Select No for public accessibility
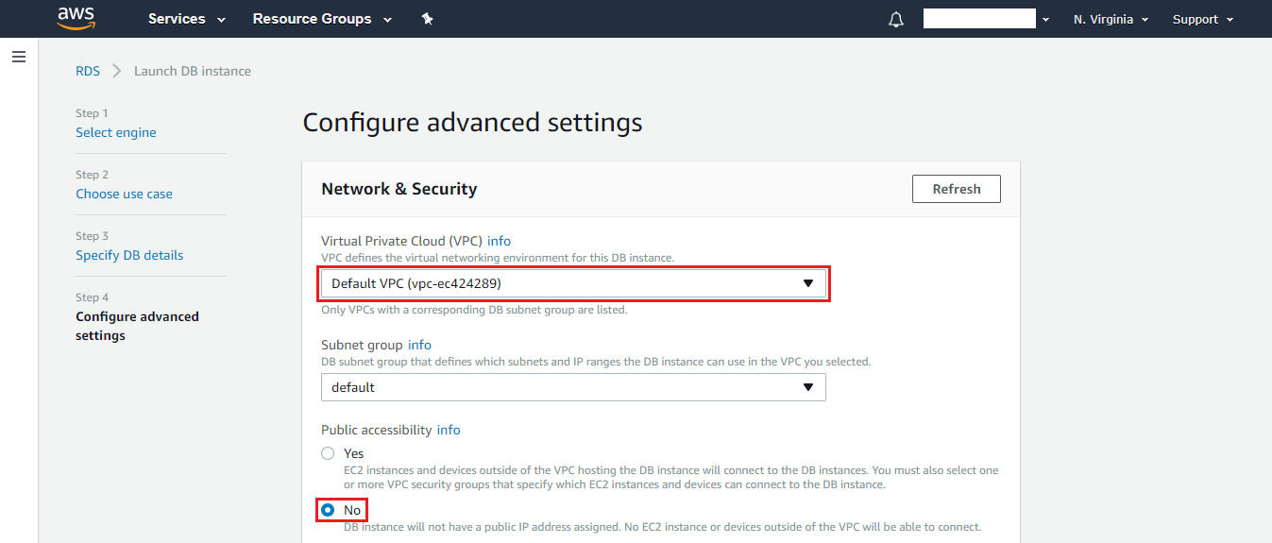 tap(329, 510)
